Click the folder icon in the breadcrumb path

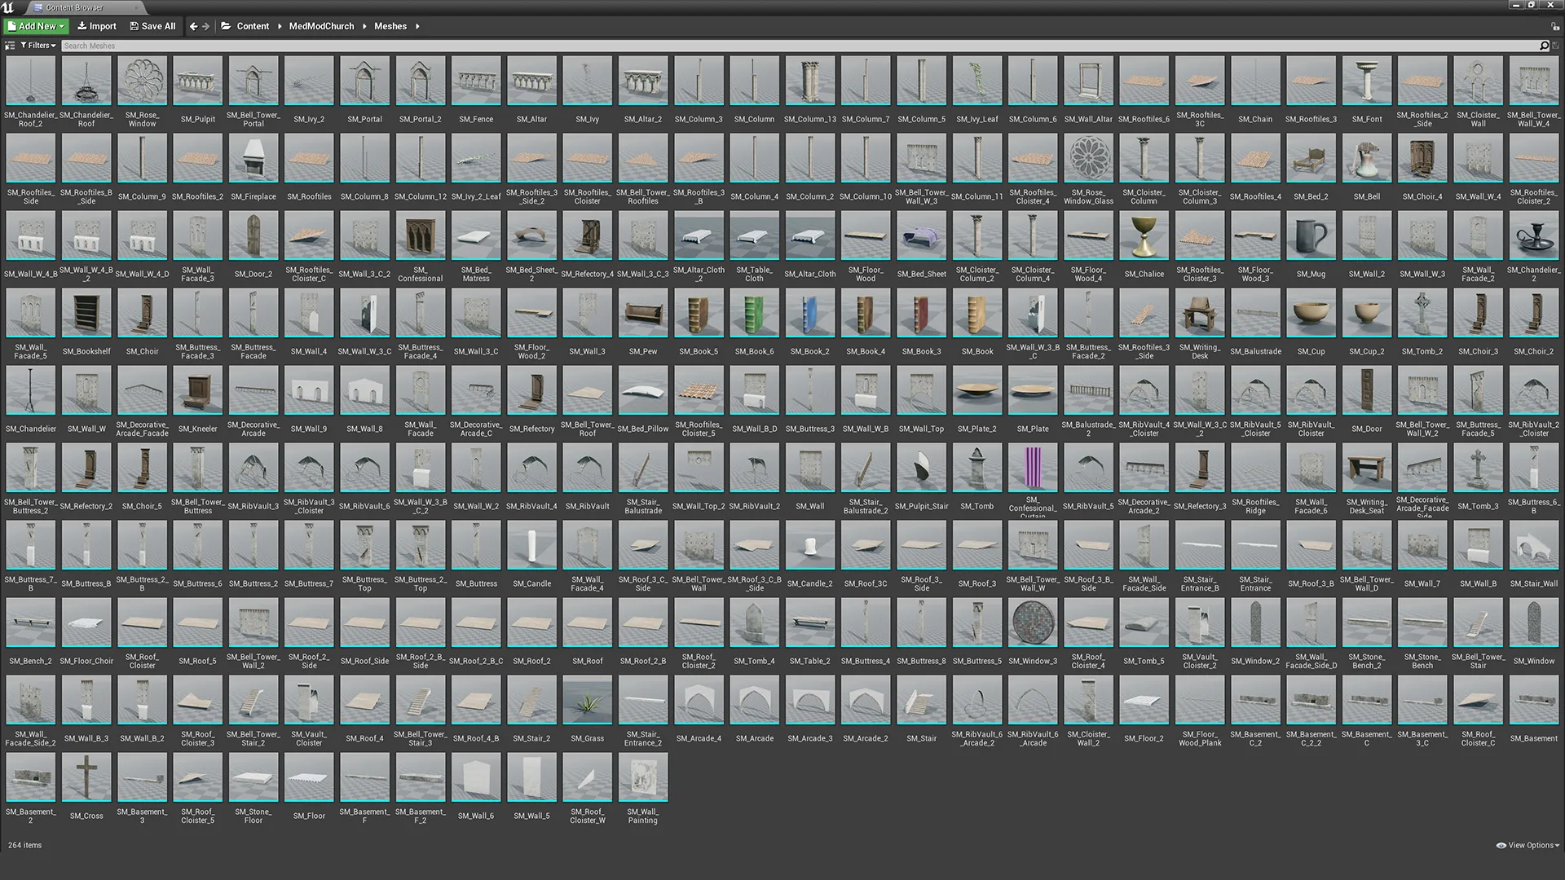click(226, 25)
